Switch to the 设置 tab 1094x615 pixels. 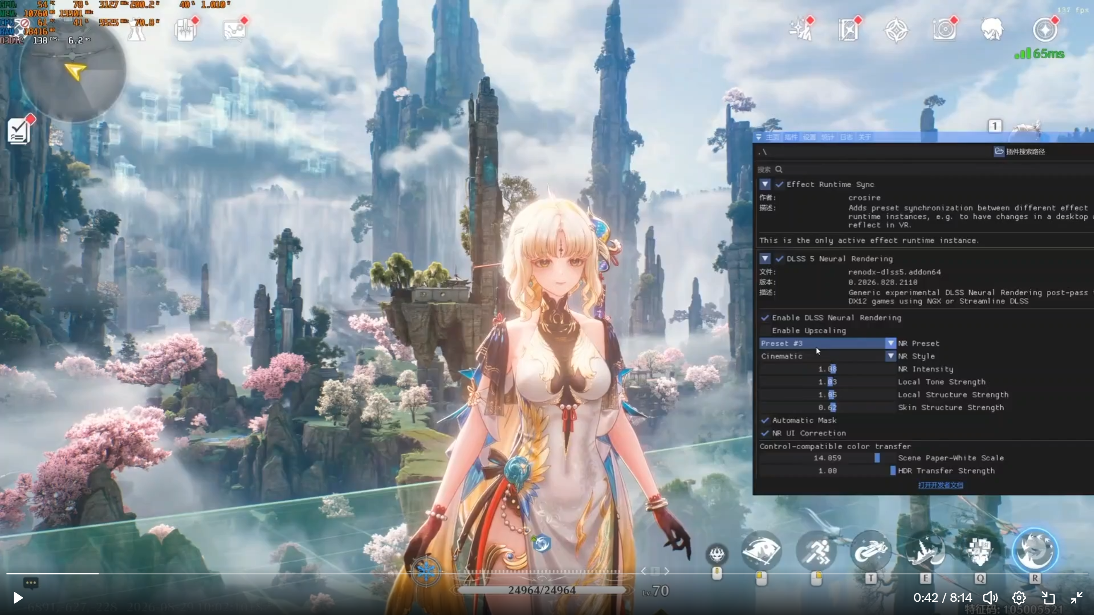tap(809, 137)
